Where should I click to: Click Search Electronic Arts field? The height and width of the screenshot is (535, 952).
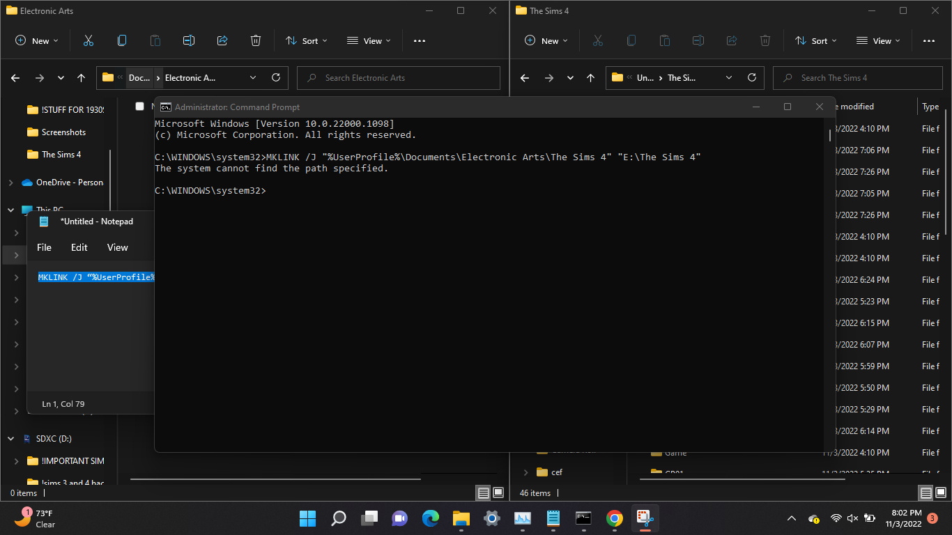(x=399, y=78)
